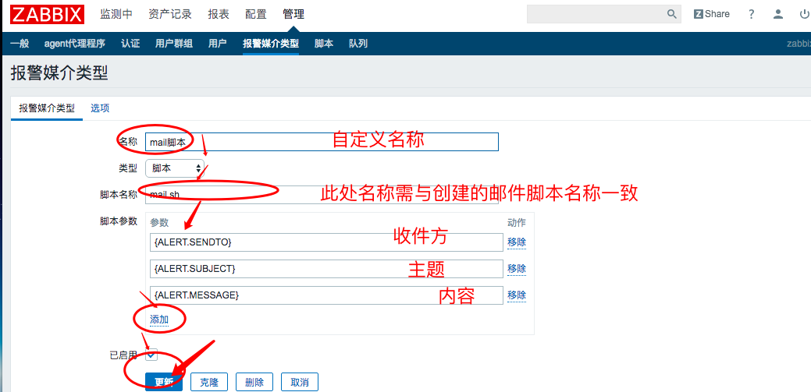Viewport: 811px width, 392px height.
Task: Go to the 用户 submenu
Action: click(217, 44)
